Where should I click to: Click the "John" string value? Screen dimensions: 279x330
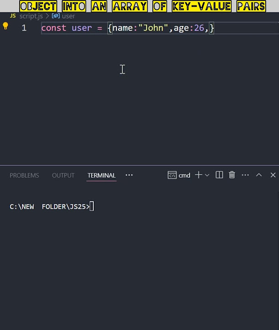pyautogui.click(x=153, y=28)
